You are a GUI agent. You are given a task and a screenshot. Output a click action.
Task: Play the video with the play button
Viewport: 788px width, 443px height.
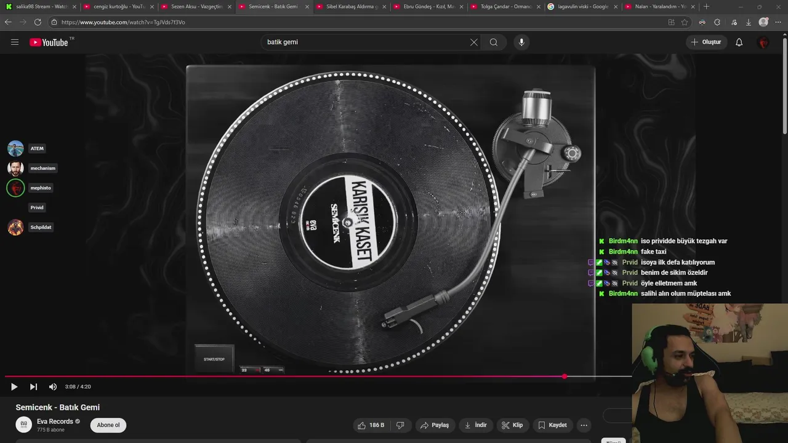[14, 387]
